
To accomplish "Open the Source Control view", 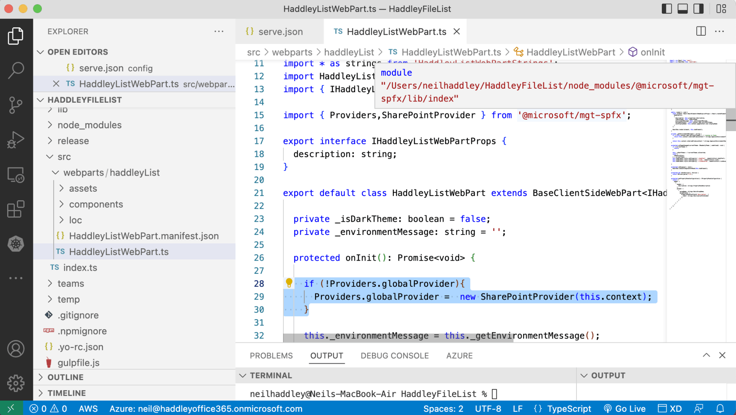I will 16,105.
